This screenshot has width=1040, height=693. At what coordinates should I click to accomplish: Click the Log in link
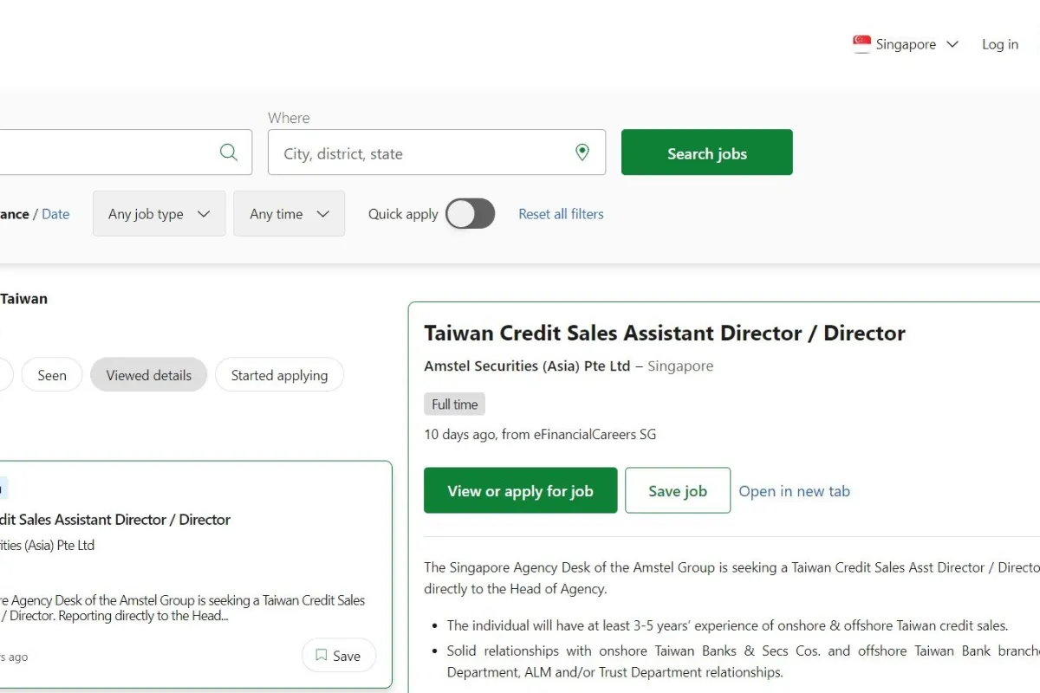[1000, 44]
